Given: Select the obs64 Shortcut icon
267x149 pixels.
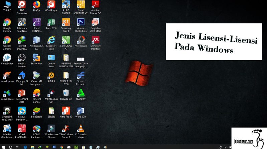Looking at the screenshot, I should [x=22, y=61].
